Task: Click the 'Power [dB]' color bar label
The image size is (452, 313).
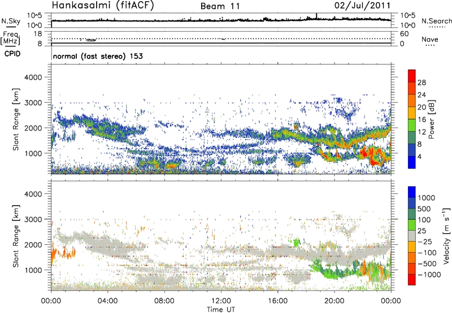Action: point(431,119)
